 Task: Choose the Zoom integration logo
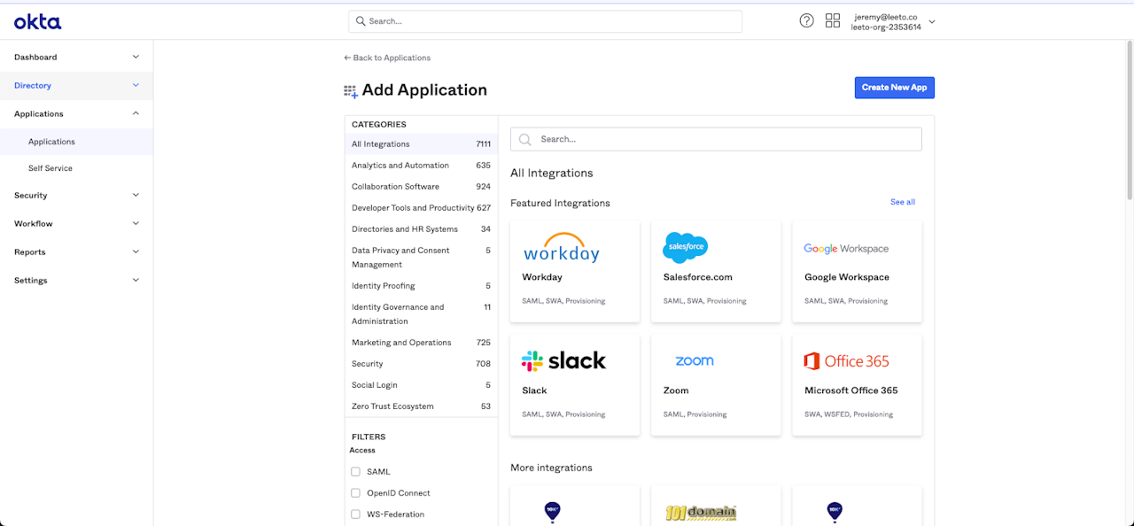click(694, 361)
